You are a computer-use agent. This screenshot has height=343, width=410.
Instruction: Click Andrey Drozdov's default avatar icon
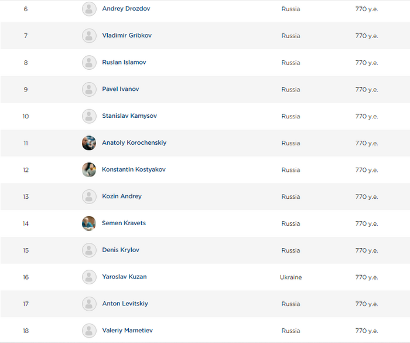(89, 9)
